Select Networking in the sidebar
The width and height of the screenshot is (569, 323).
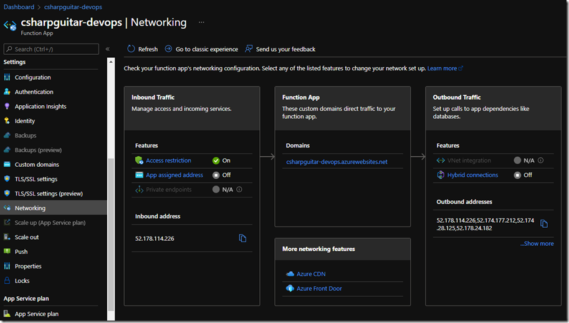(54, 208)
